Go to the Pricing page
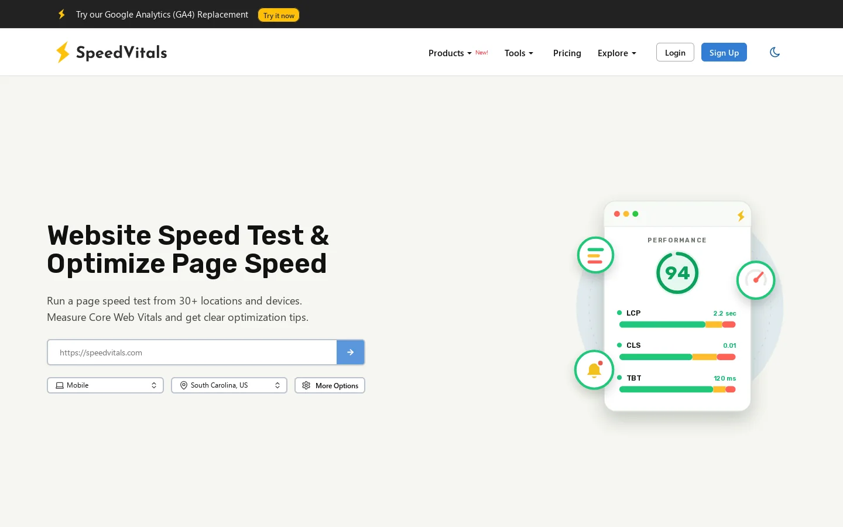The image size is (843, 527). 567,53
